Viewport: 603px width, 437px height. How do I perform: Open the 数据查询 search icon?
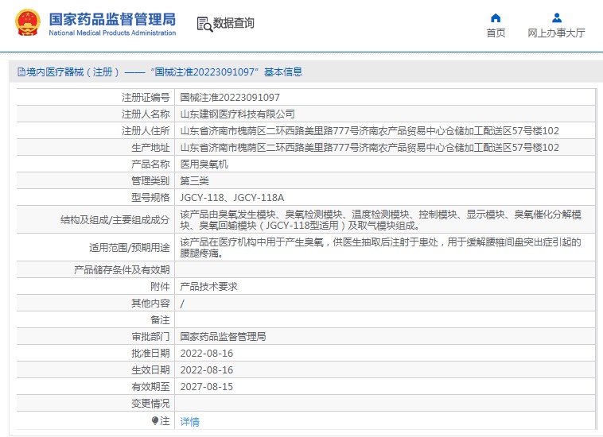click(x=204, y=24)
